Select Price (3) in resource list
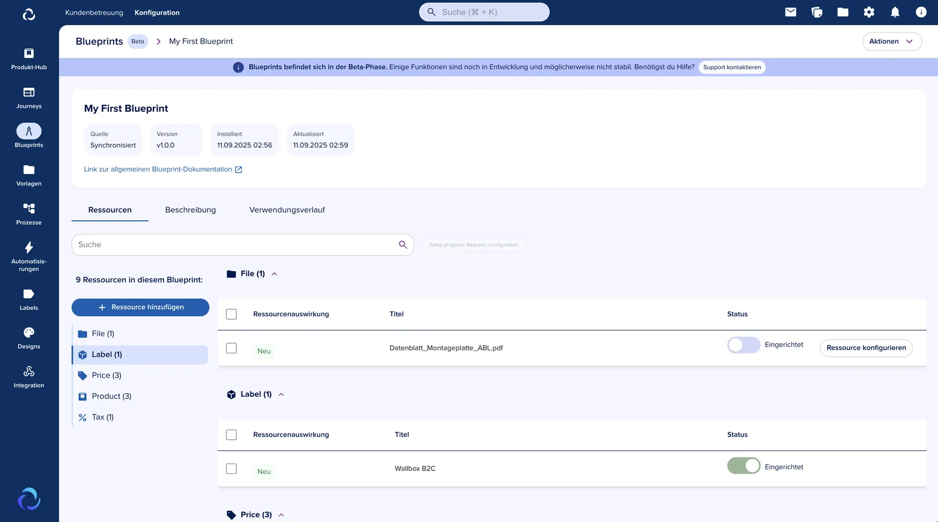 pyautogui.click(x=140, y=376)
